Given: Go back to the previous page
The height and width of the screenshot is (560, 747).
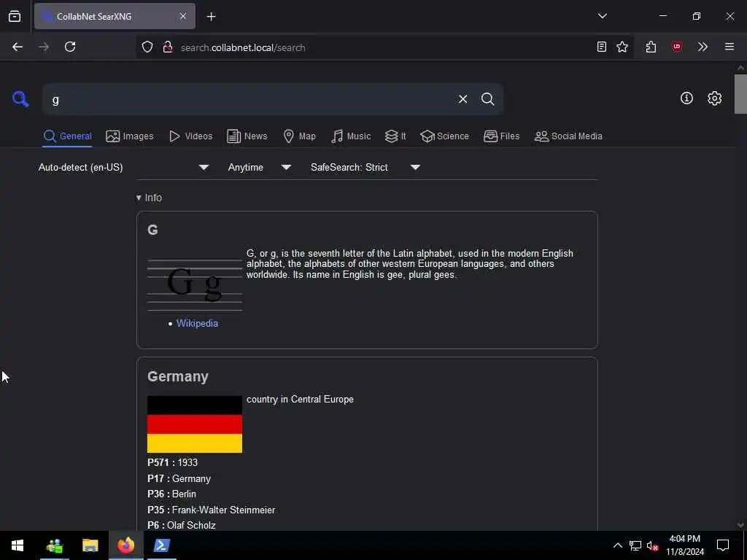Looking at the screenshot, I should [18, 47].
